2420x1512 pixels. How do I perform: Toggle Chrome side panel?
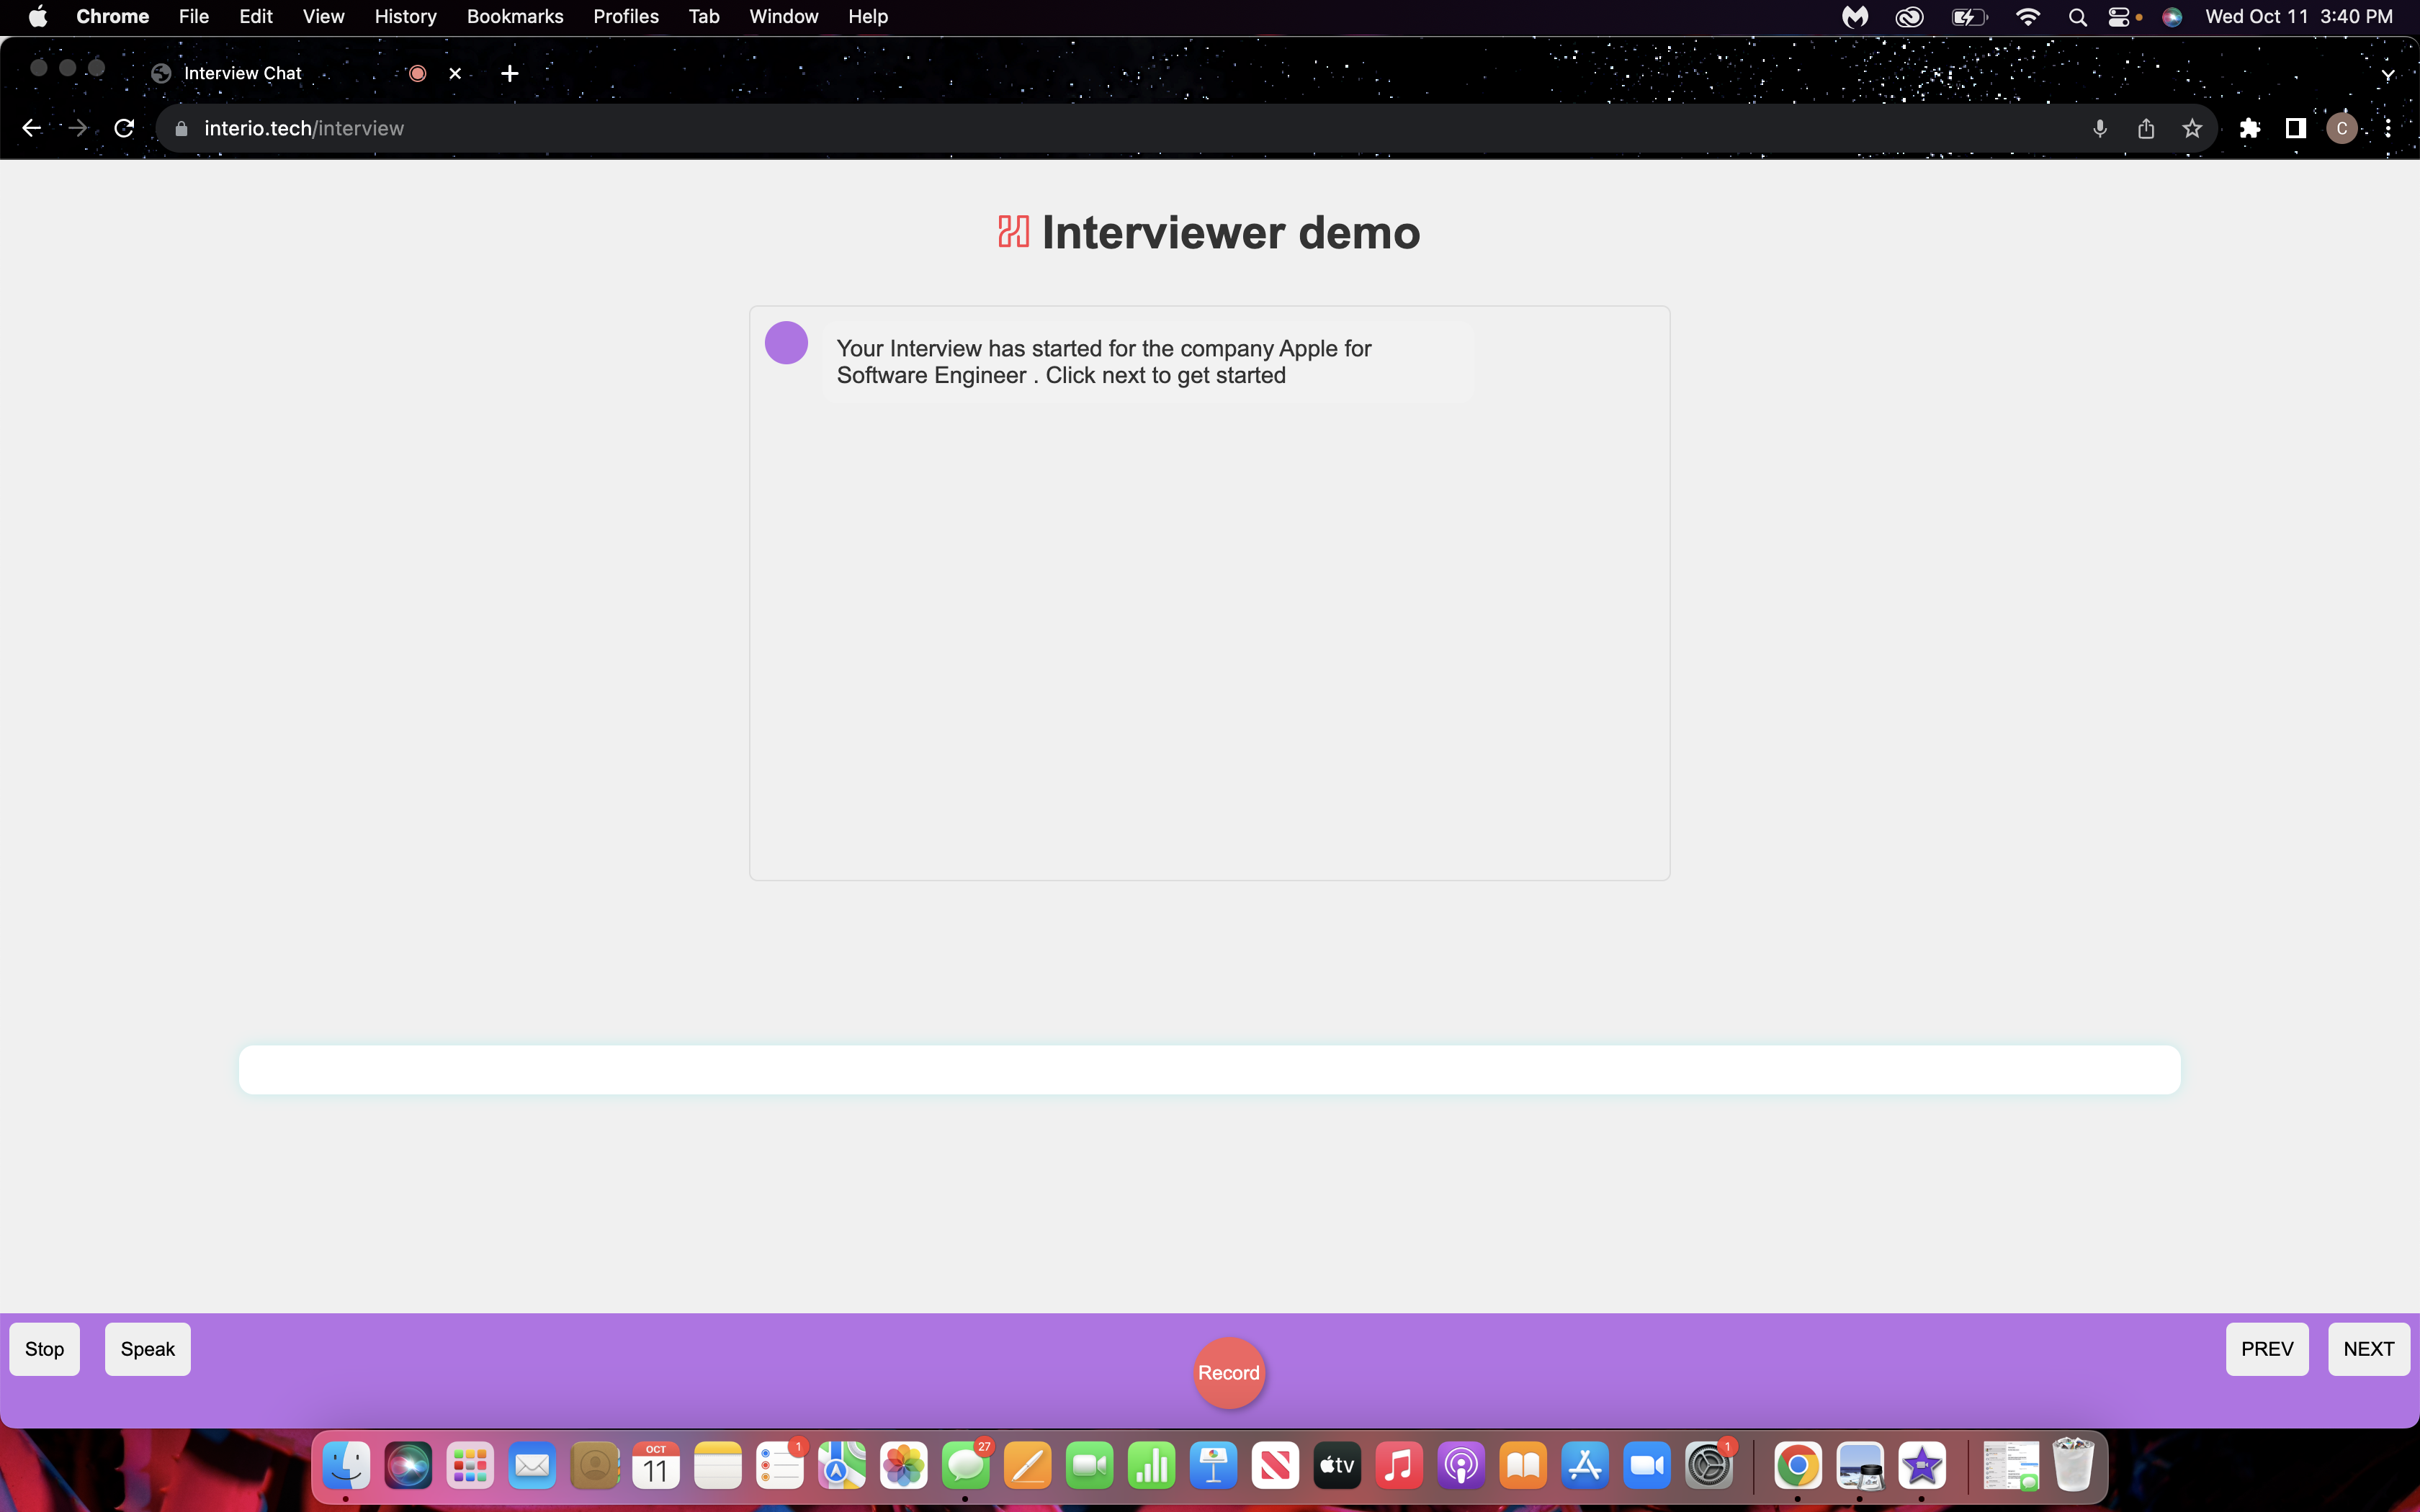2296,128
